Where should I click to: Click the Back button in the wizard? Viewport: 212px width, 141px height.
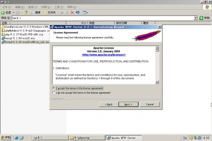109,104
